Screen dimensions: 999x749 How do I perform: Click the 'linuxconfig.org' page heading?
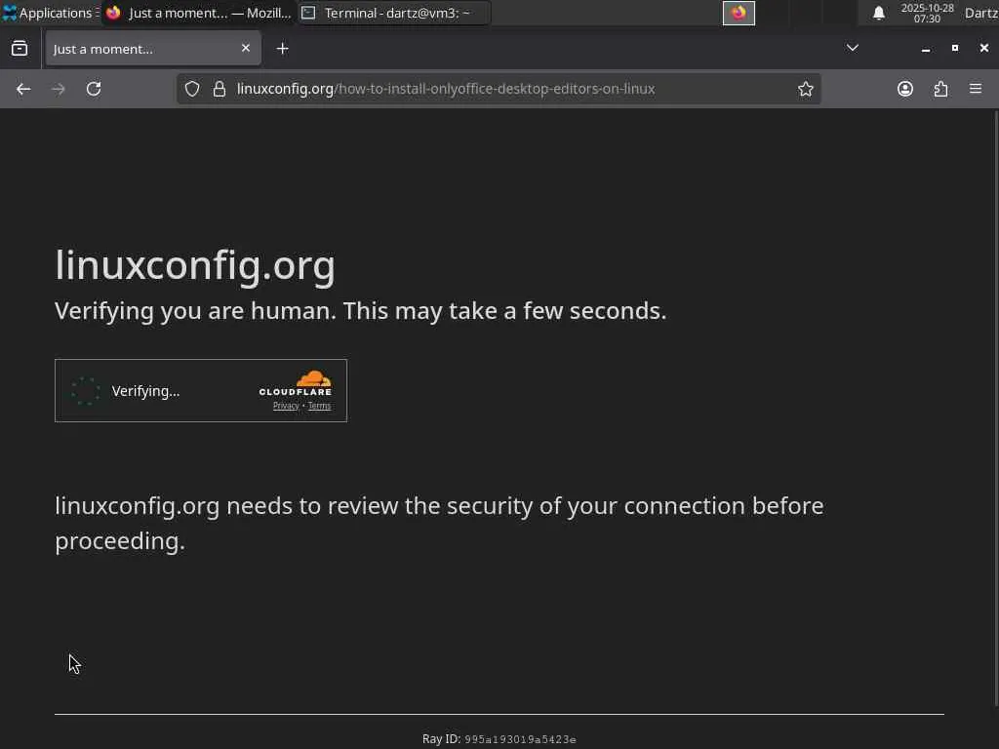pos(195,265)
